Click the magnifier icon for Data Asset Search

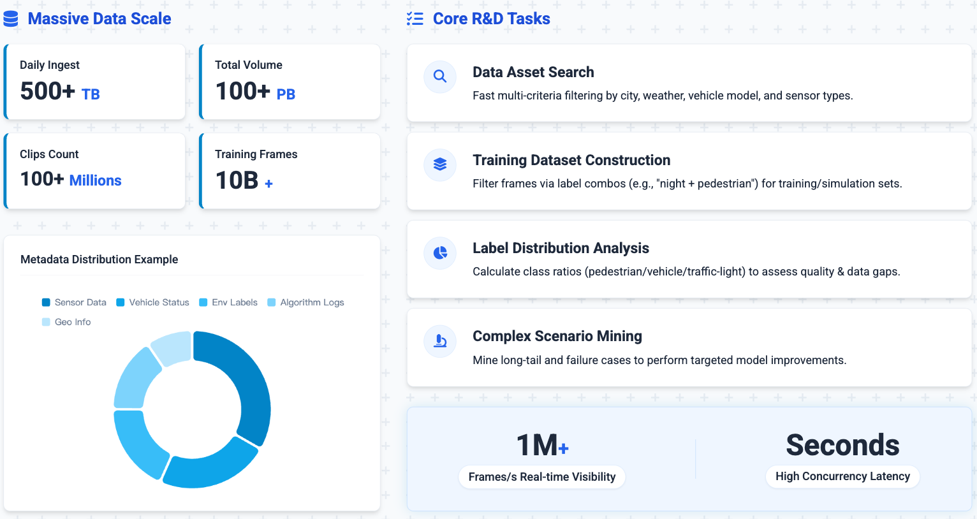pyautogui.click(x=440, y=77)
